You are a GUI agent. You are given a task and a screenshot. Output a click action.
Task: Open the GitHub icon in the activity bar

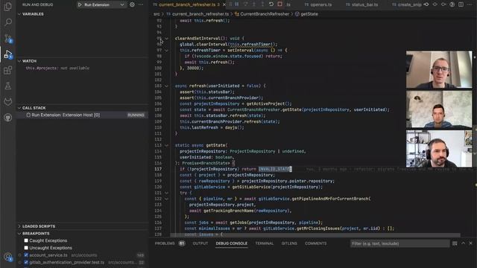tap(8, 118)
